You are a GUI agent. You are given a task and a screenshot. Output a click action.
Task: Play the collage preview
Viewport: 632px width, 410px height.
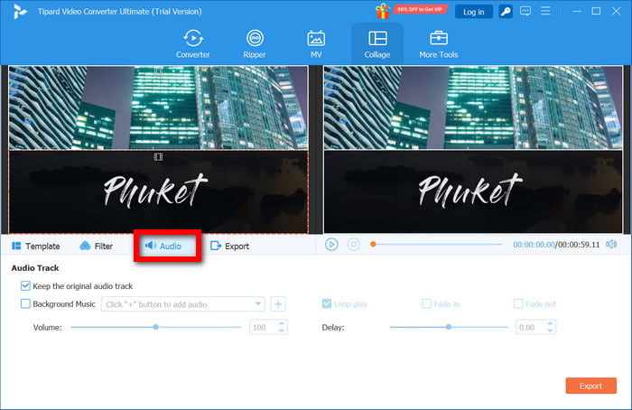[331, 244]
